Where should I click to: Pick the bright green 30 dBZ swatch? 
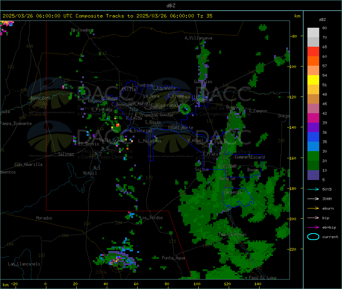tap(313, 156)
